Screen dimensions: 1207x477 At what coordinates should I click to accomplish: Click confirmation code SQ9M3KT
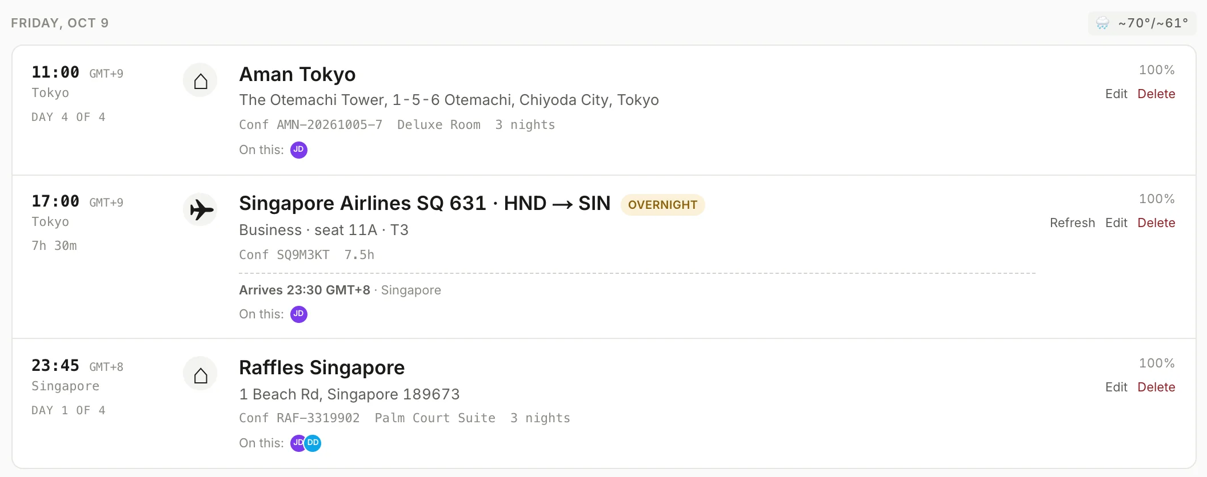click(303, 255)
